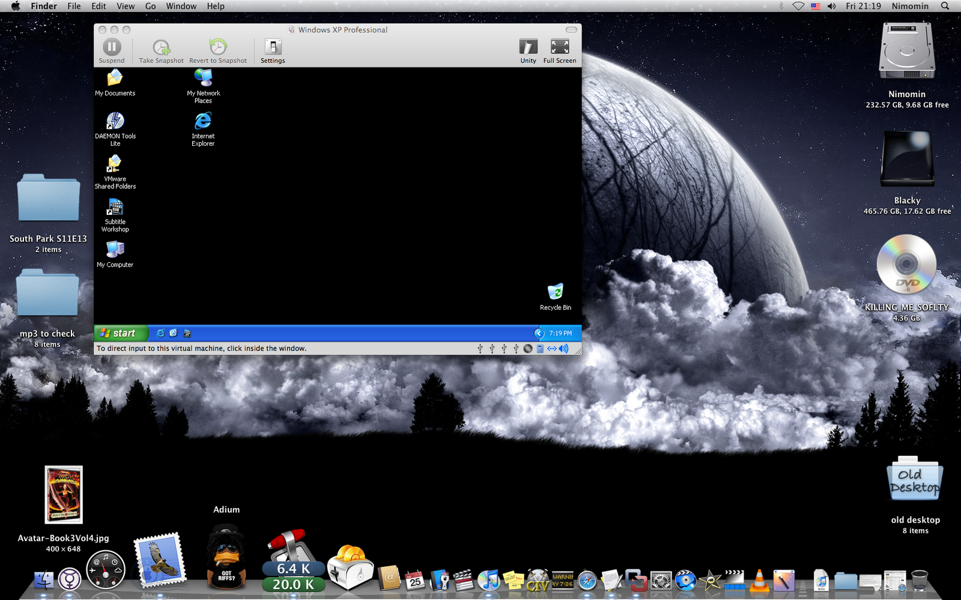Image resolution: width=961 pixels, height=600 pixels.
Task: Click the VM hard disk status icon
Action: pyautogui.click(x=540, y=349)
